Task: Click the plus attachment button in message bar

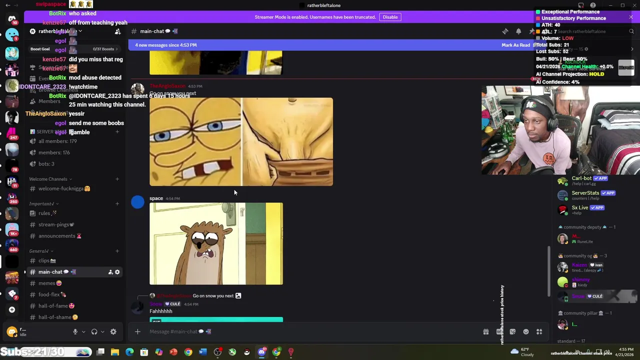Action: (137, 331)
